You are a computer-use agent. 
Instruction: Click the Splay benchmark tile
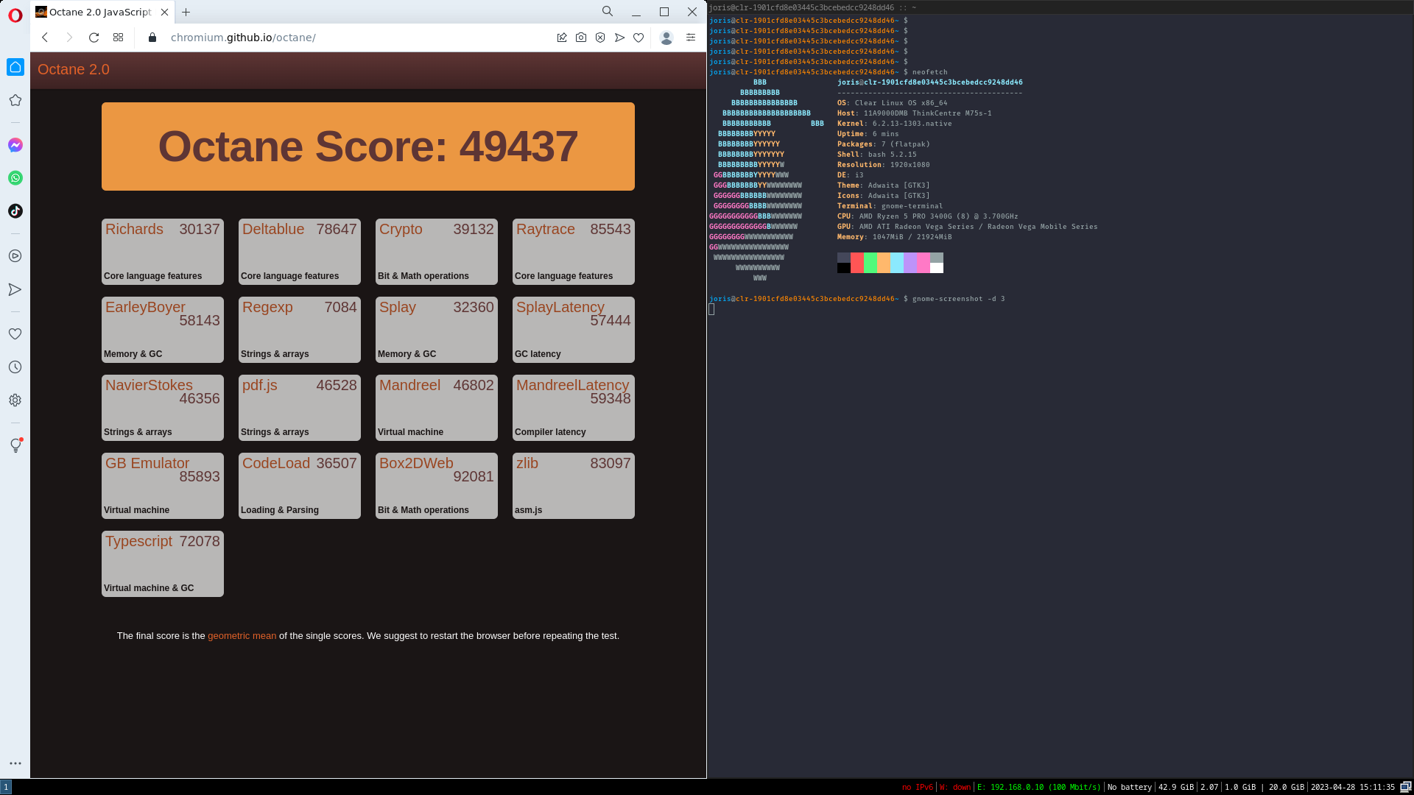tap(437, 330)
